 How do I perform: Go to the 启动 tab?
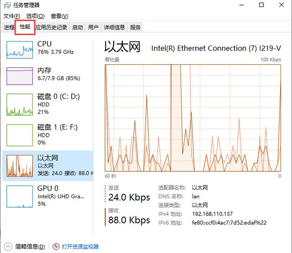click(x=78, y=27)
